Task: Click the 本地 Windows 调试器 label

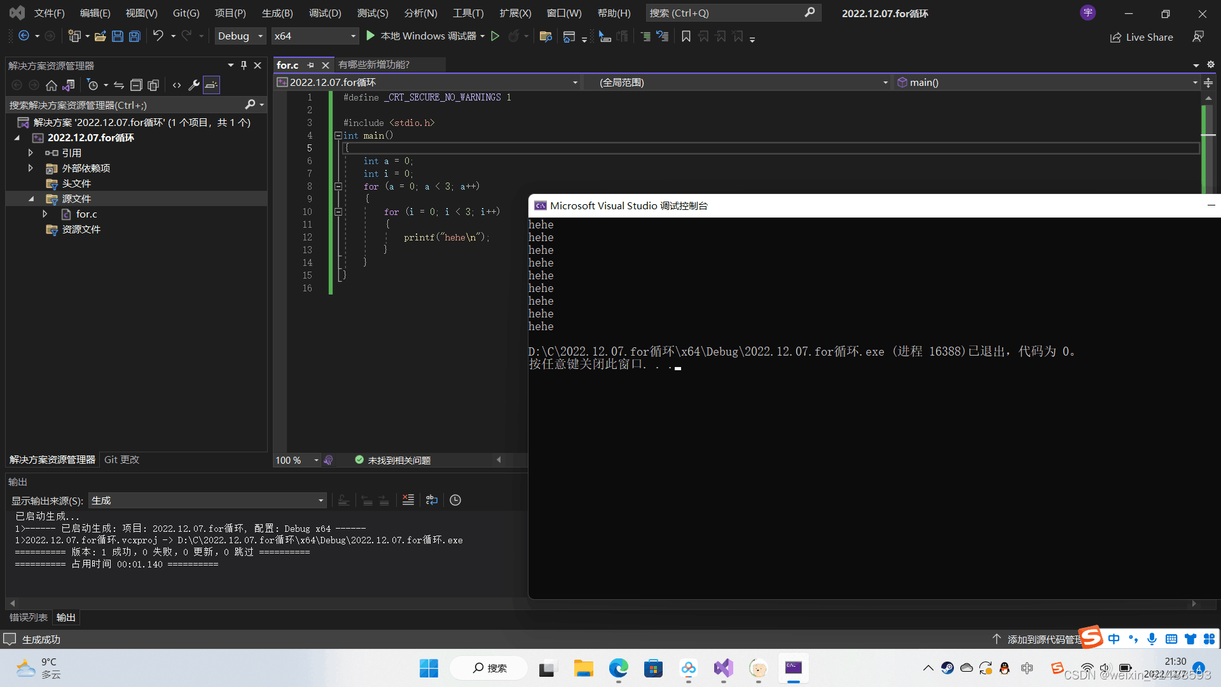Action: [x=428, y=36]
